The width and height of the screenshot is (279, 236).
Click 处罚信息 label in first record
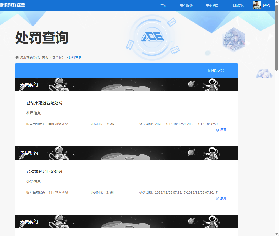point(33,113)
